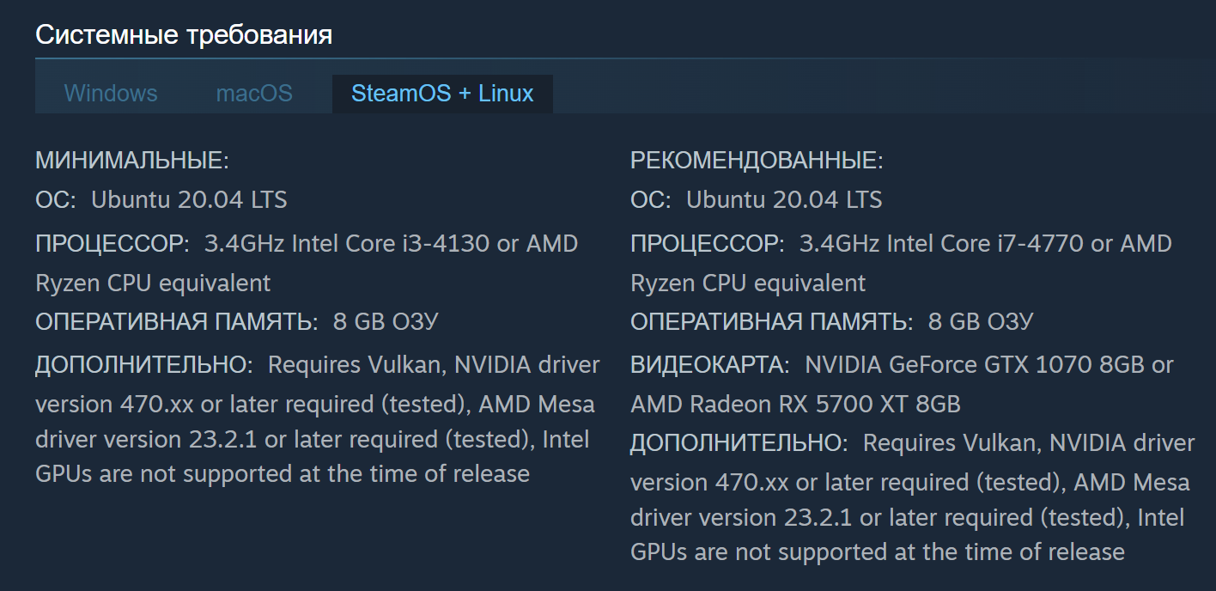The height and width of the screenshot is (591, 1216).
Task: Click the МИНИМАЛЬНЫЕ section label
Action: pos(132,161)
